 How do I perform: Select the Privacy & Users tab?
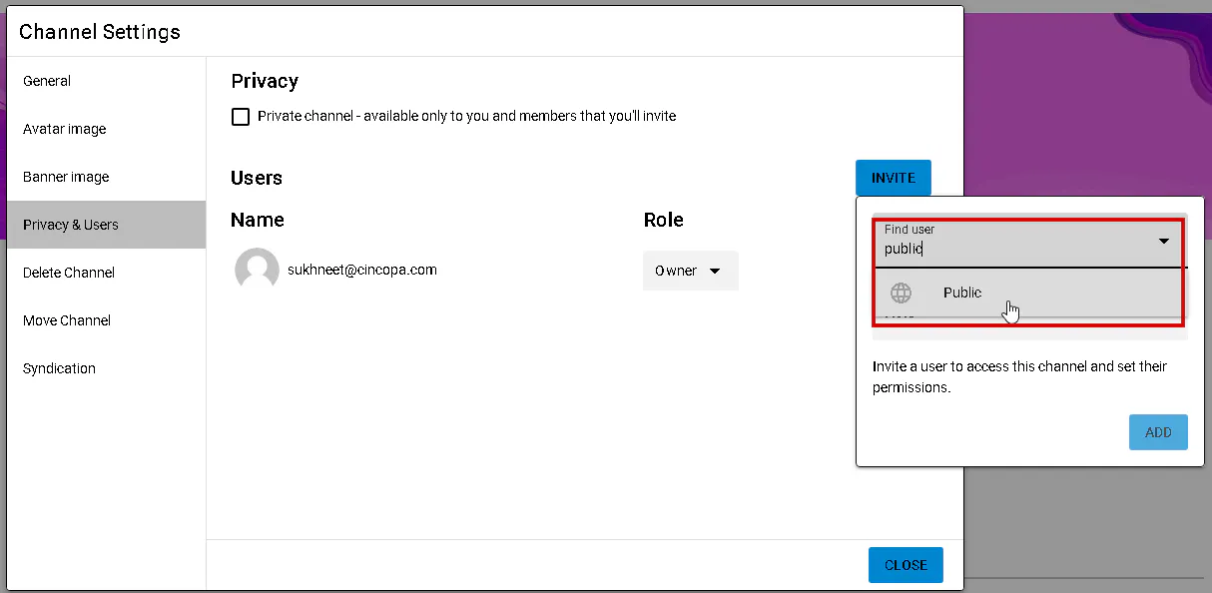pos(106,225)
